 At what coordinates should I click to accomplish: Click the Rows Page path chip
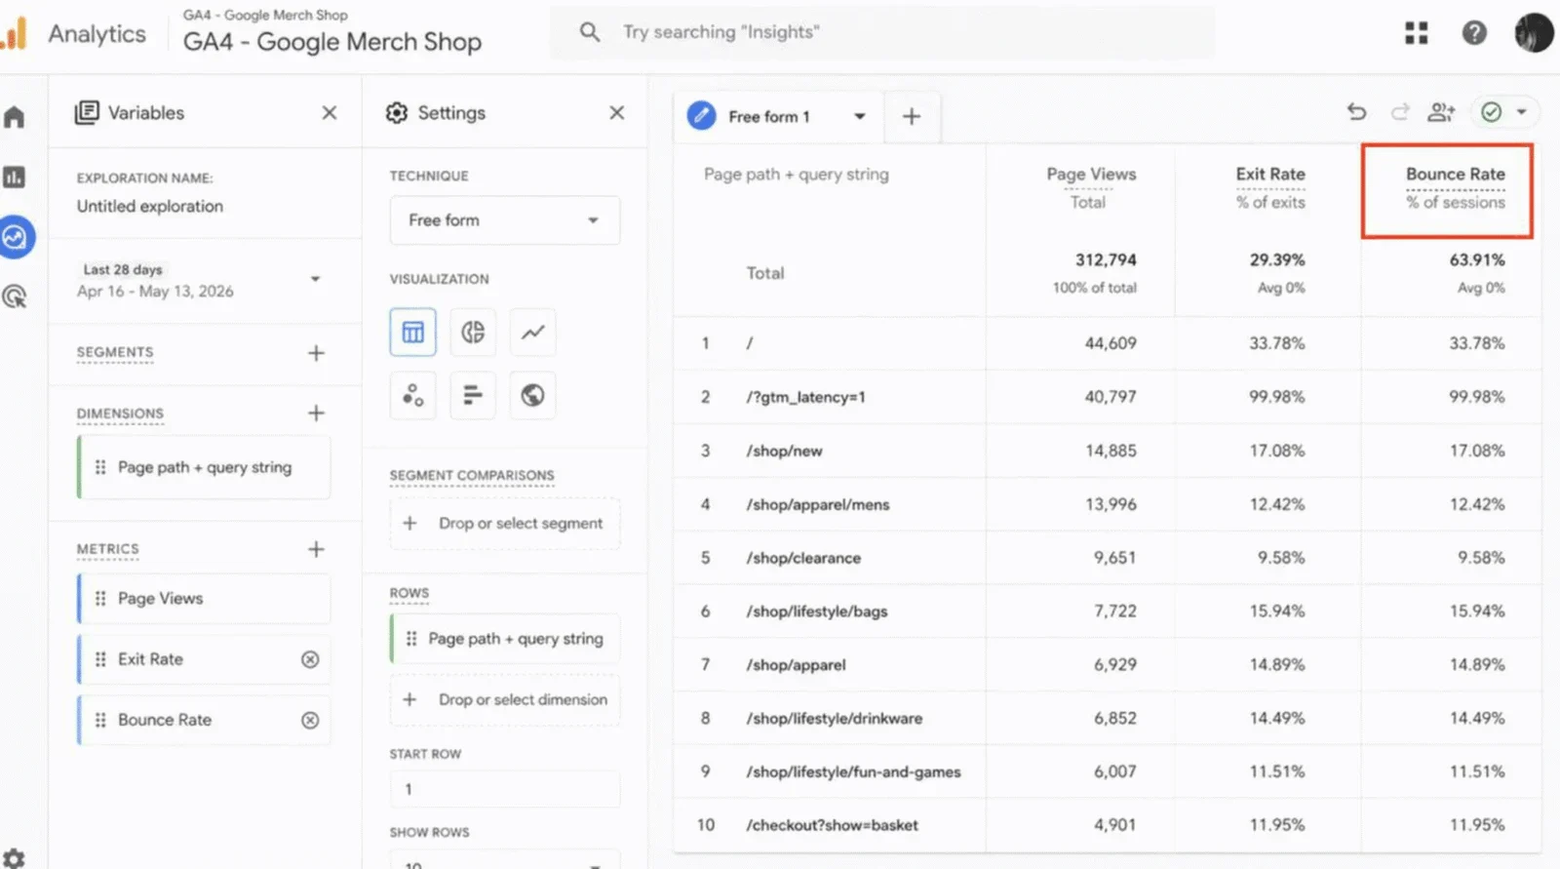505,639
